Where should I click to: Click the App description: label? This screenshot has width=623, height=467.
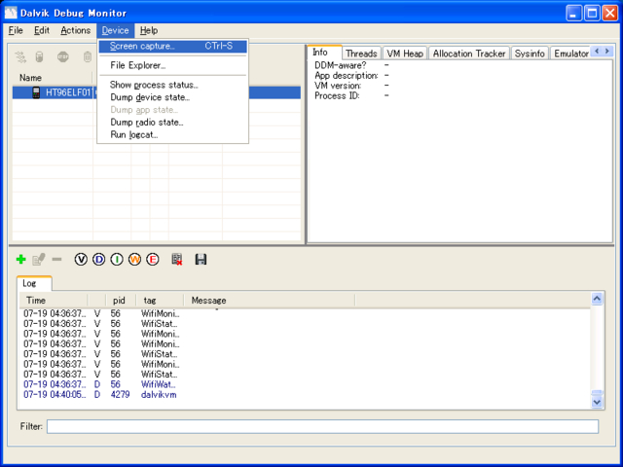(x=347, y=76)
